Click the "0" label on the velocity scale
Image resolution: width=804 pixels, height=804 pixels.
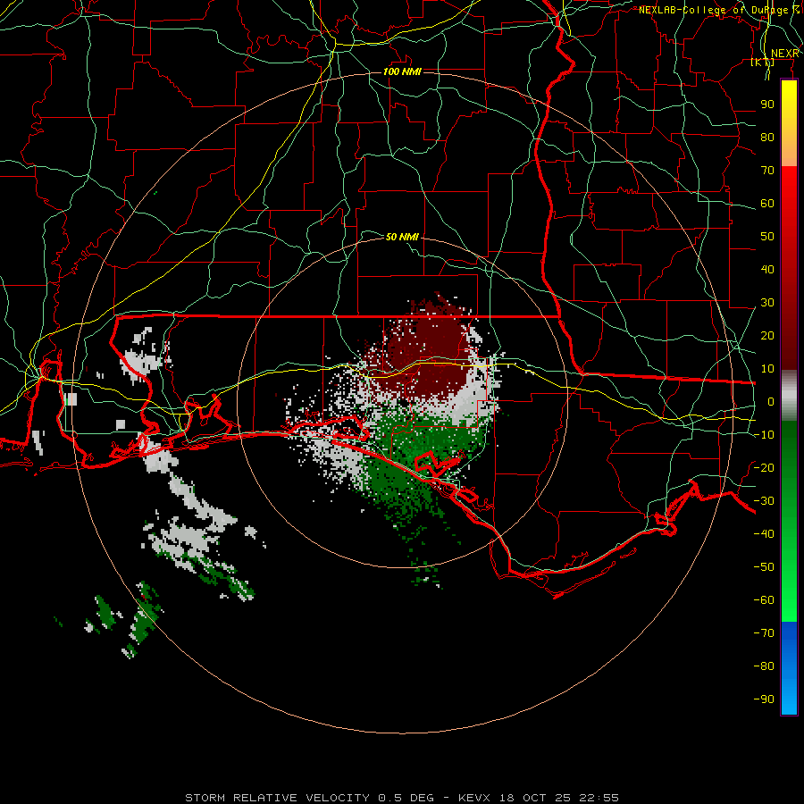pos(771,401)
